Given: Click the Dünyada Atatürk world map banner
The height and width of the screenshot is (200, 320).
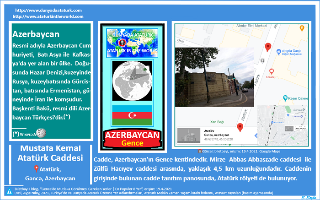Looking at the screenshot, I should pos(132,43).
